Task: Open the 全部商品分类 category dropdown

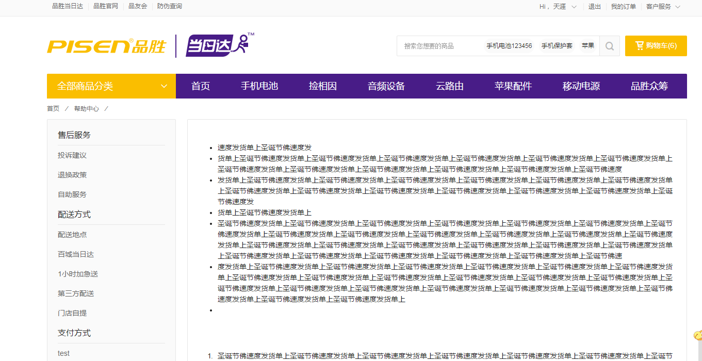Action: (111, 86)
